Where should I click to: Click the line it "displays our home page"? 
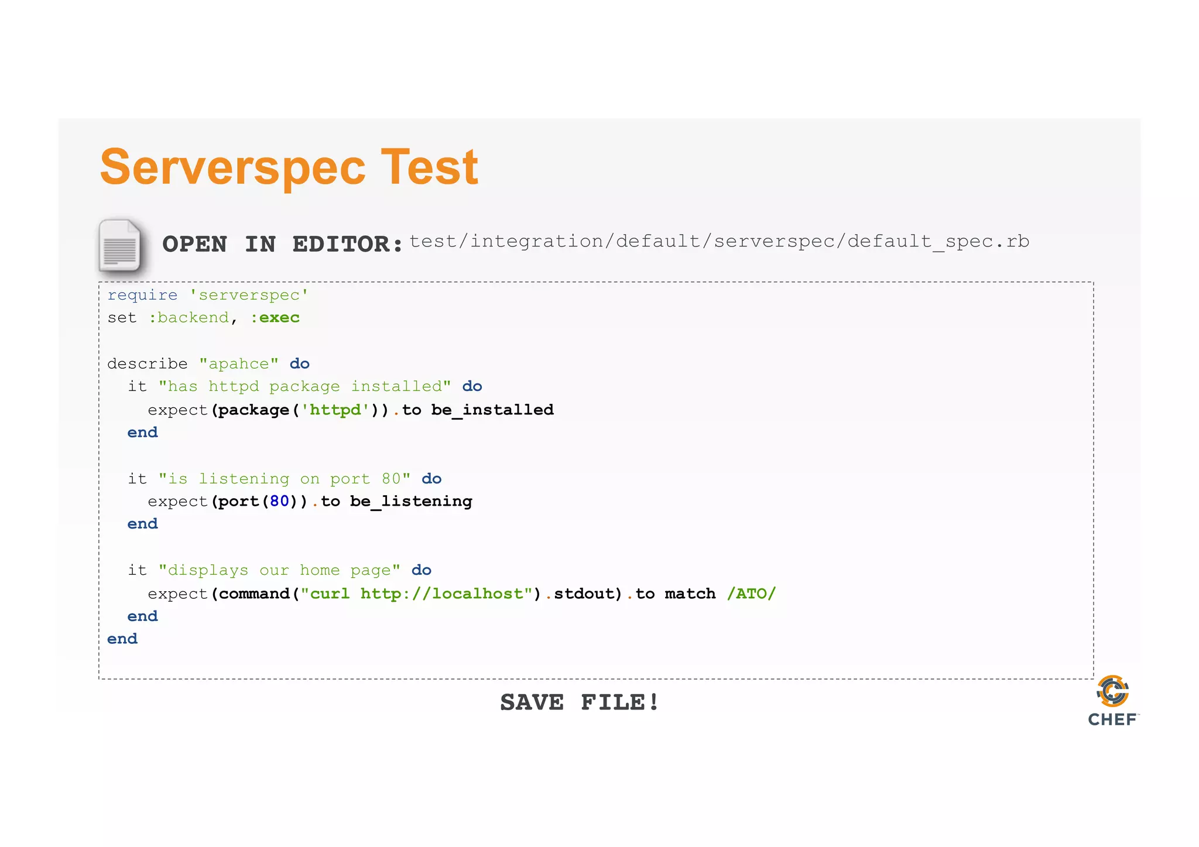coord(279,570)
